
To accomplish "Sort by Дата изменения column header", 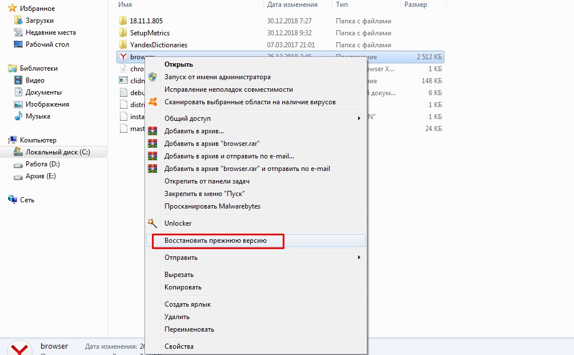I will [292, 5].
